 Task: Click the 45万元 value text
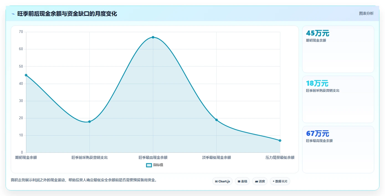pos(317,33)
